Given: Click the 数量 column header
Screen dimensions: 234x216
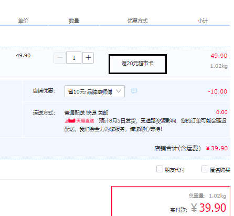Looking at the screenshot, I should coord(74,21).
